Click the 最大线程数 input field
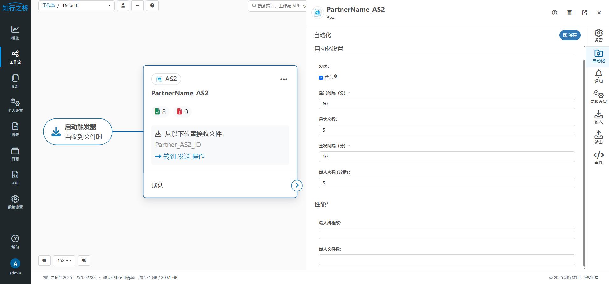 click(x=446, y=233)
